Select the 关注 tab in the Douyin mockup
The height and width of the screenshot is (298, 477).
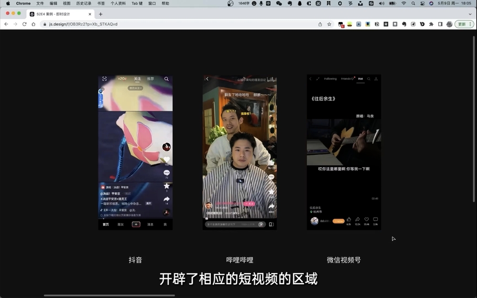(x=137, y=79)
